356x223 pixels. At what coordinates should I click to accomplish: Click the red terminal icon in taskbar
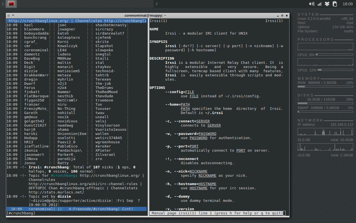(11, 4)
